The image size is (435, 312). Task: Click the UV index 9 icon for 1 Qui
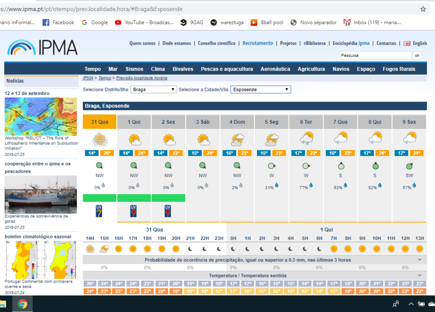tap(134, 211)
